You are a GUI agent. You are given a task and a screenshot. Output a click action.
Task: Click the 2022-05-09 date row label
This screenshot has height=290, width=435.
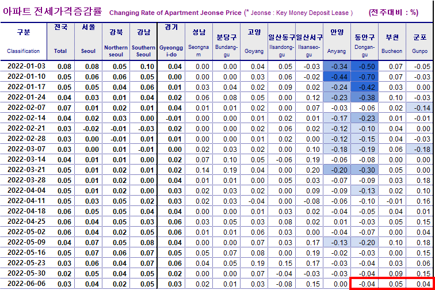coord(26,242)
